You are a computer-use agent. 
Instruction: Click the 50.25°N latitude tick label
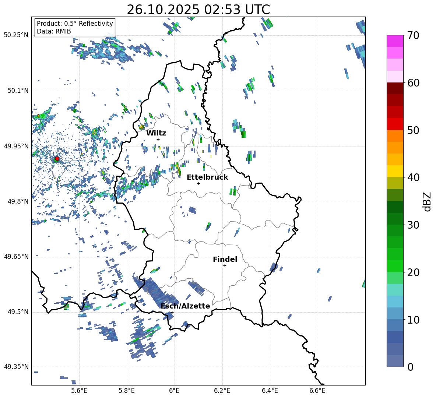pyautogui.click(x=16, y=35)
